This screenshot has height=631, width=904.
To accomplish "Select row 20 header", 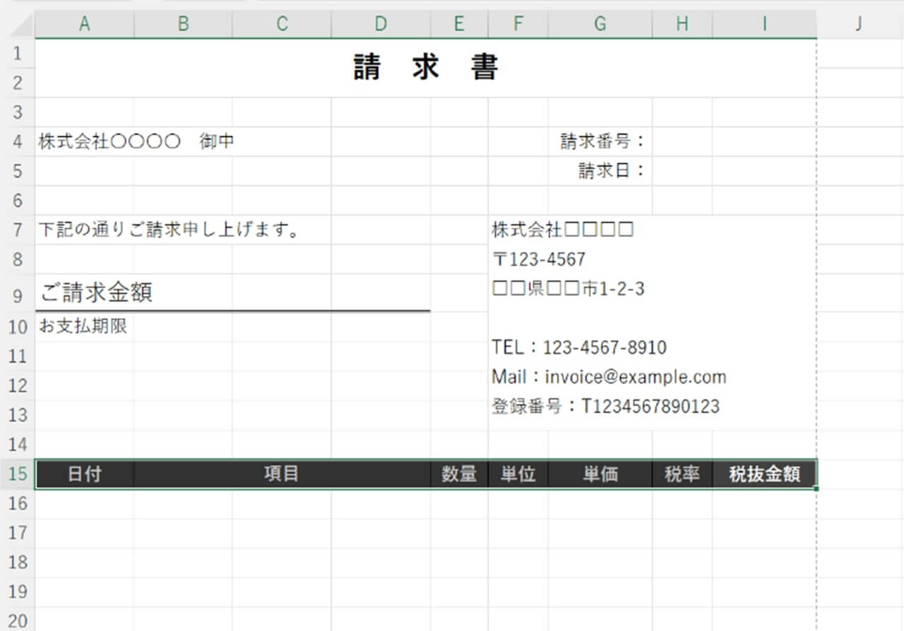I will pos(18,620).
